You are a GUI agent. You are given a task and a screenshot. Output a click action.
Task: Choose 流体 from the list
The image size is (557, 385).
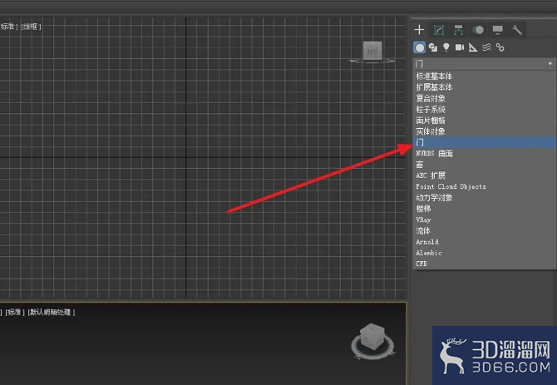click(x=484, y=231)
